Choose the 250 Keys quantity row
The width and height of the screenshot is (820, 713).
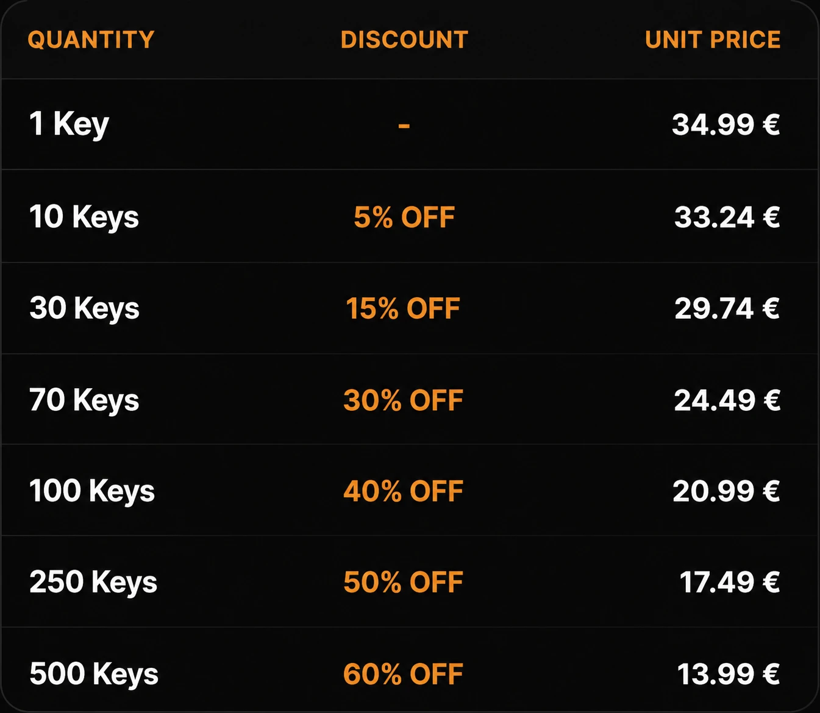(x=410, y=582)
